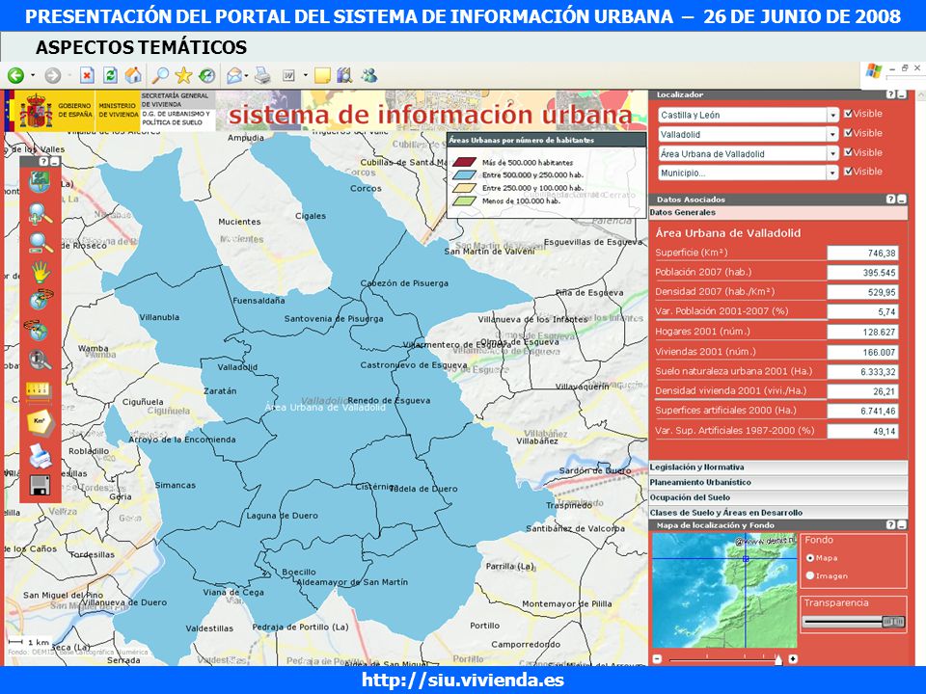Select the measure distance ruler tool

[x=40, y=392]
